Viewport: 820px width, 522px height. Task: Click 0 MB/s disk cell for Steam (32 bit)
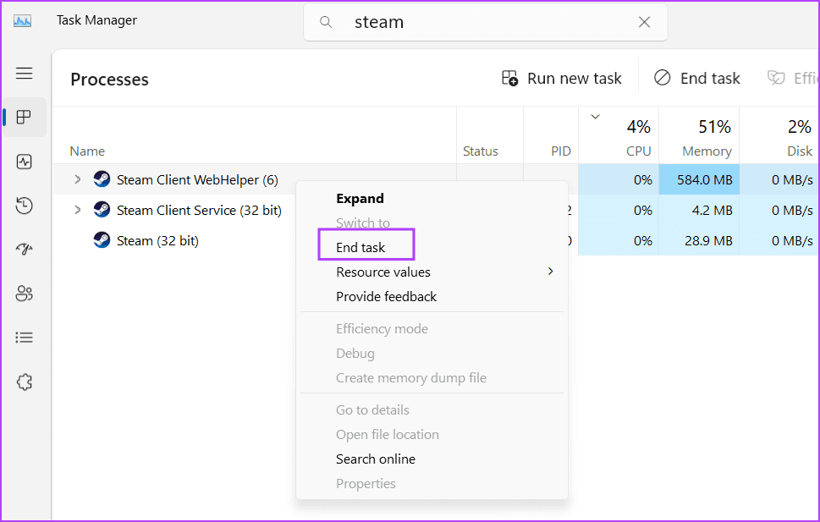(779, 240)
